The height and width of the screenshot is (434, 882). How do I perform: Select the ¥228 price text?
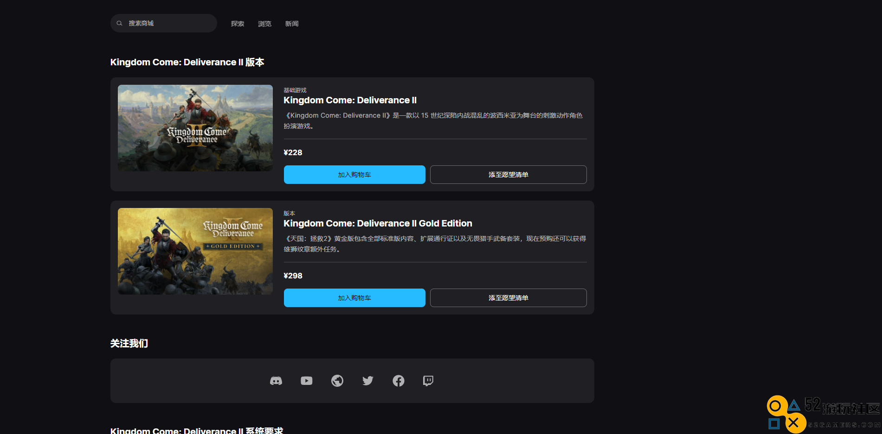[x=293, y=152]
